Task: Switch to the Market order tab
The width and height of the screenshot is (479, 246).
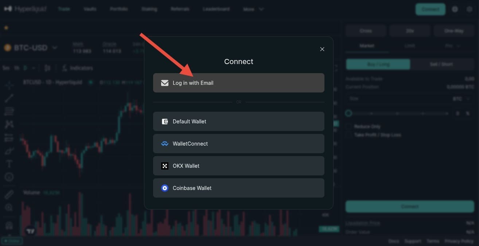Action: point(367,46)
